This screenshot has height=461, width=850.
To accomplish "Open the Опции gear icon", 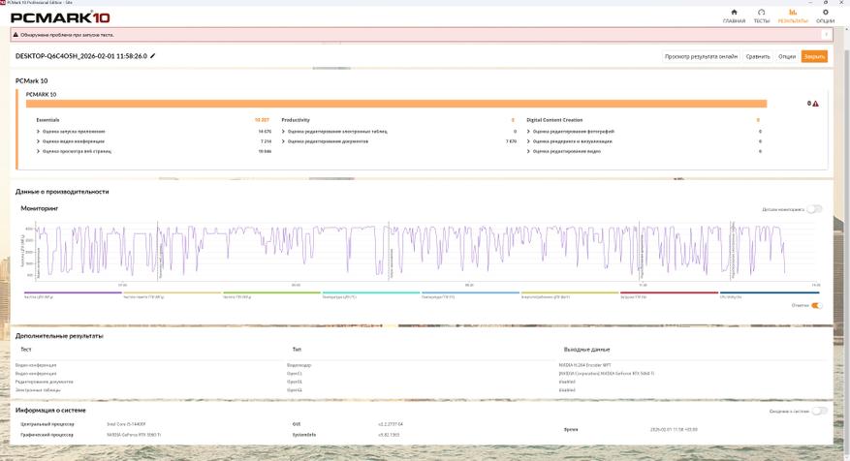I will [x=825, y=14].
